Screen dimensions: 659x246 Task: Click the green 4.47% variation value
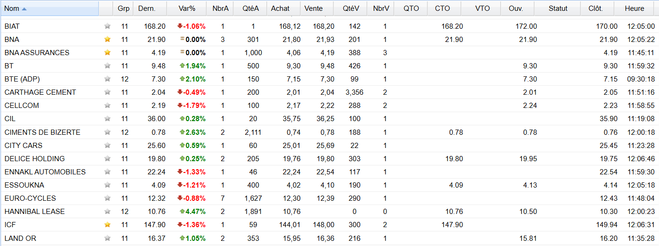[x=192, y=212]
